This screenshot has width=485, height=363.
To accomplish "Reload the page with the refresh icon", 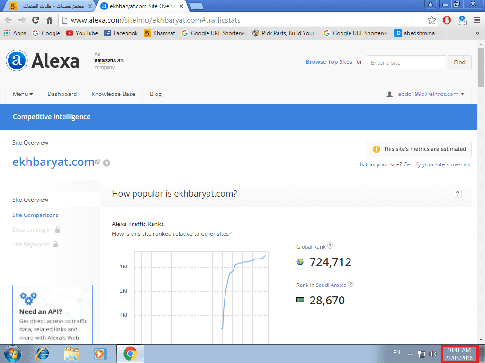I will (36, 20).
